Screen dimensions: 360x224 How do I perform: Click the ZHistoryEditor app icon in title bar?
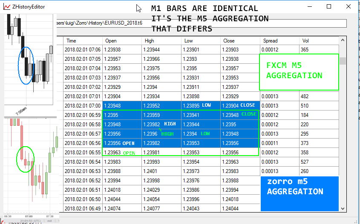[x=7, y=7]
